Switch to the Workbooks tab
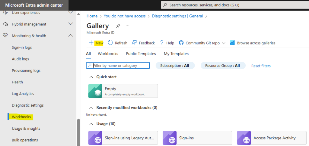This screenshot has height=146, width=309. tap(108, 54)
